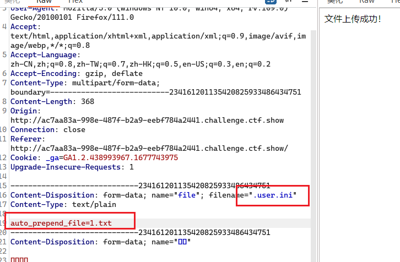Click the response text '文件上传成功!'
This screenshot has width=400, height=262.
353,19
